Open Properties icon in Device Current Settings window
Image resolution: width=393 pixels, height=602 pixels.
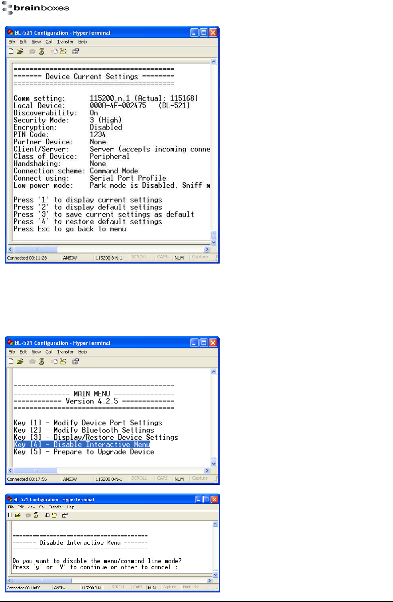click(76, 51)
